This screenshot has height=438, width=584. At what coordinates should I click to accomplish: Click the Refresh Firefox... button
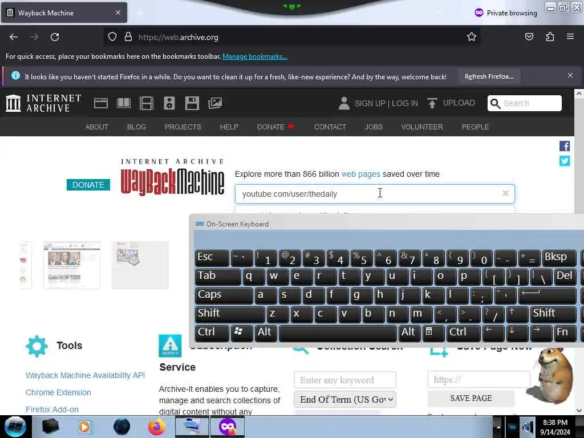[489, 76]
